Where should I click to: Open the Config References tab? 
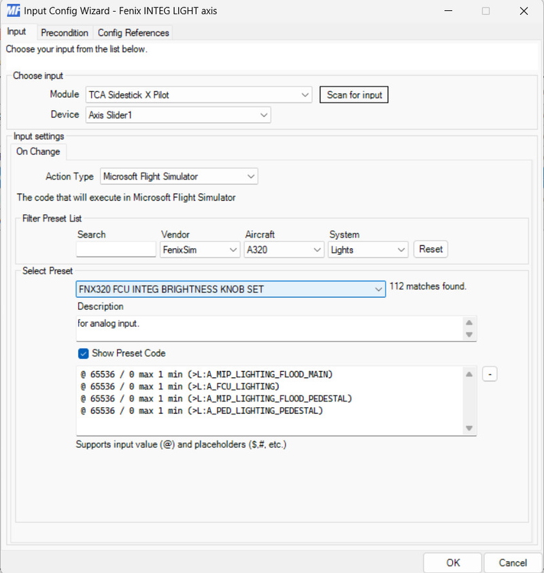pyautogui.click(x=133, y=33)
